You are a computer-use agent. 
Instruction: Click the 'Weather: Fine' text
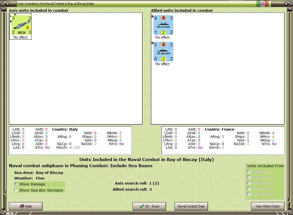[x=29, y=178]
